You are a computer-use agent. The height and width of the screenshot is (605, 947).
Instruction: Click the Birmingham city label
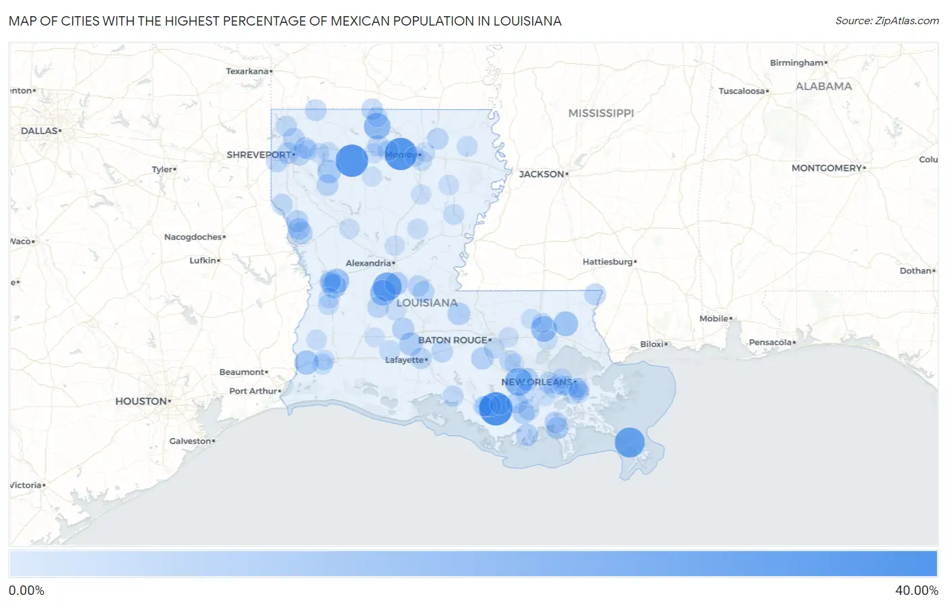[x=797, y=63]
